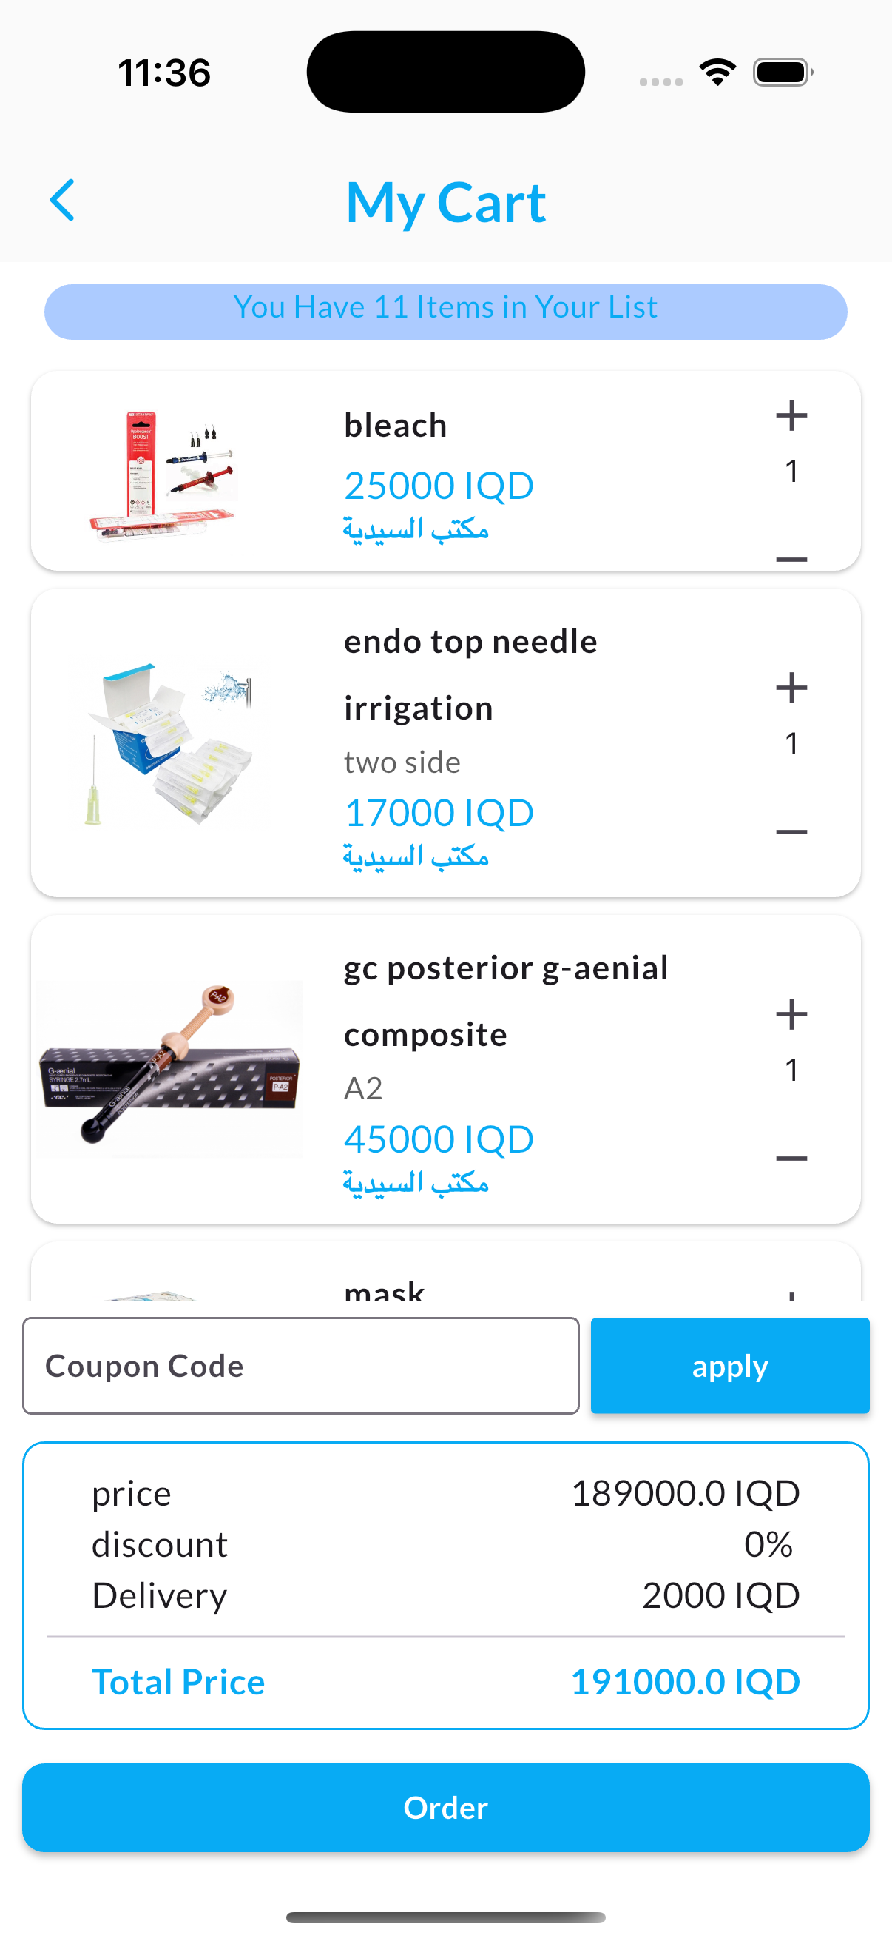This screenshot has height=1941, width=892.
Task: Decrease endo top needle irrigation quantity
Action: click(791, 832)
